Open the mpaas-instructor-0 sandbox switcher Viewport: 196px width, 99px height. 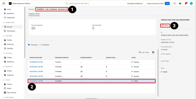pos(155,3)
